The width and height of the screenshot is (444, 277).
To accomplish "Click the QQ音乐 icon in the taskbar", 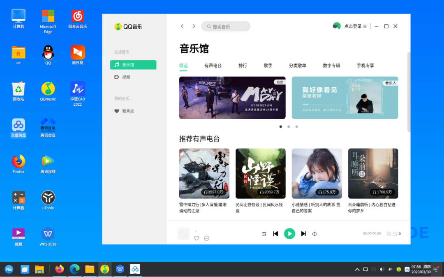I will (105, 269).
